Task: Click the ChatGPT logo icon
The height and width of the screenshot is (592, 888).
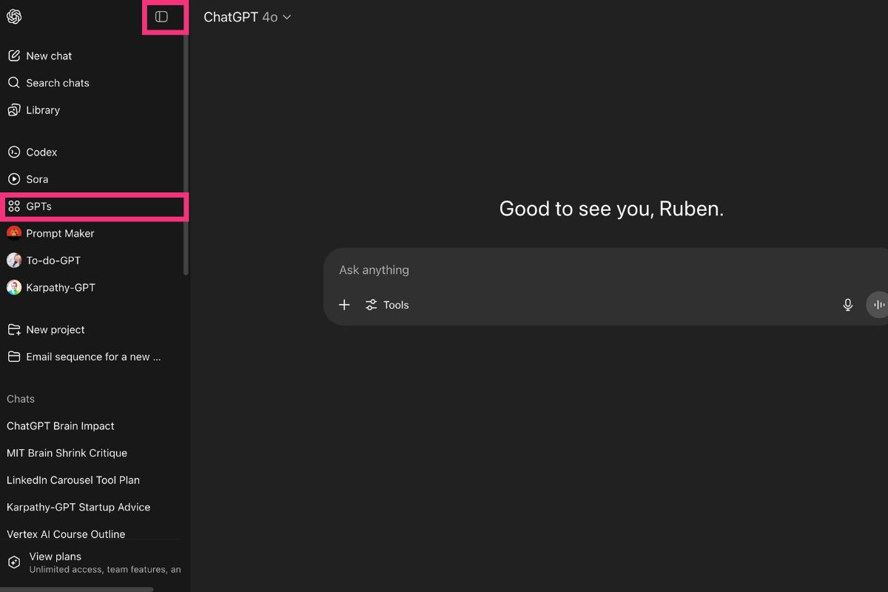Action: point(14,17)
